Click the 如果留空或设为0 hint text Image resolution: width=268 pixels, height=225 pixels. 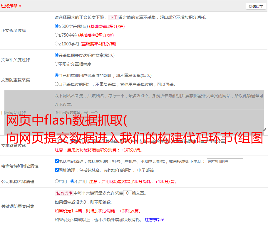point(84,202)
